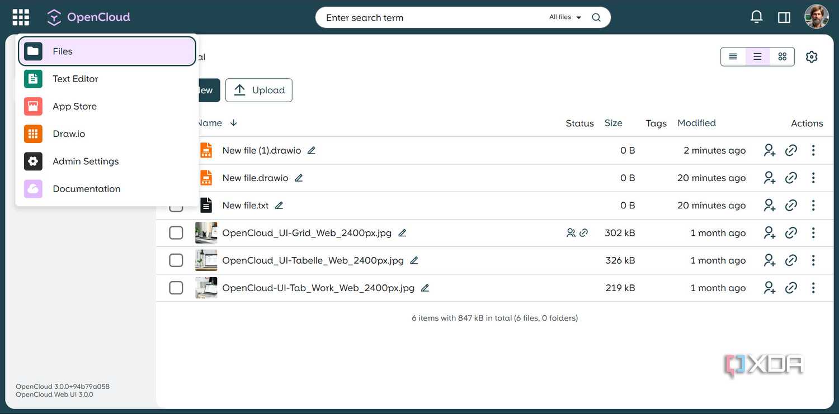Image resolution: width=839 pixels, height=414 pixels.
Task: Toggle Name column sort arrow
Action: [x=234, y=123]
